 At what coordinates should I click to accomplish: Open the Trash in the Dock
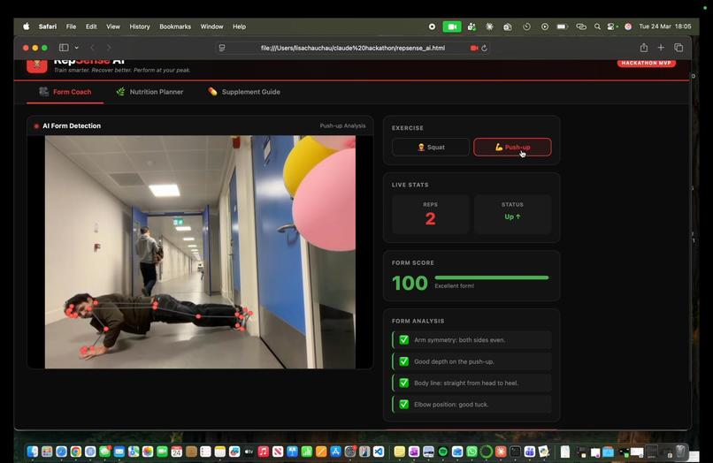pos(681,452)
